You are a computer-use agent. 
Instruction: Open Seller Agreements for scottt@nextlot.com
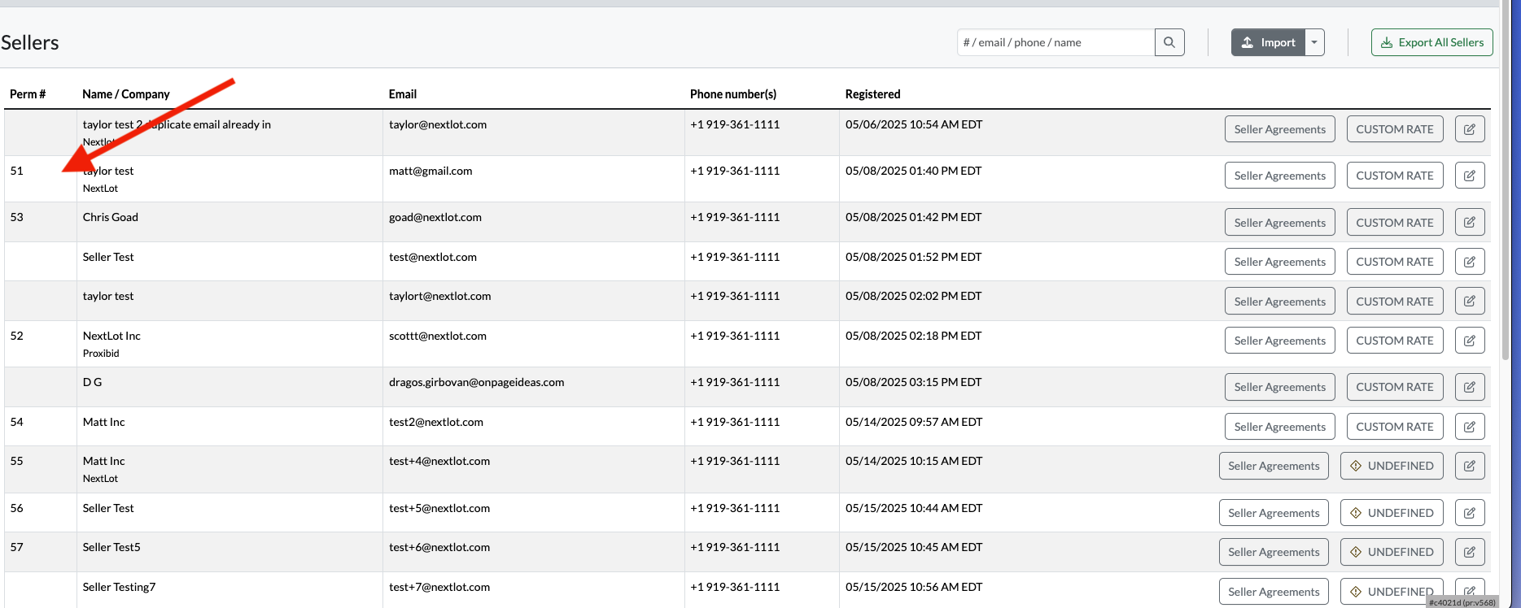pos(1280,341)
